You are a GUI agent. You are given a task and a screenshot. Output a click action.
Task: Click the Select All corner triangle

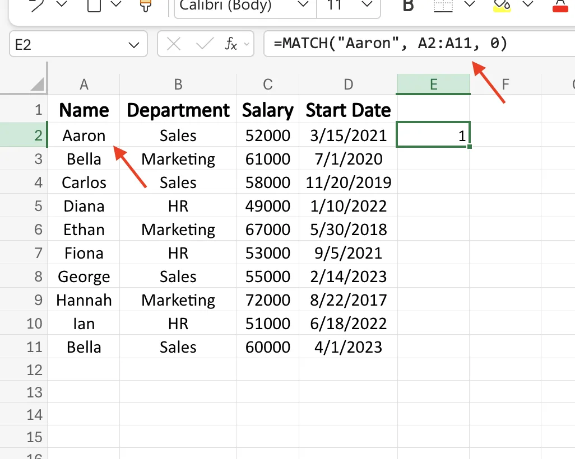[37, 84]
